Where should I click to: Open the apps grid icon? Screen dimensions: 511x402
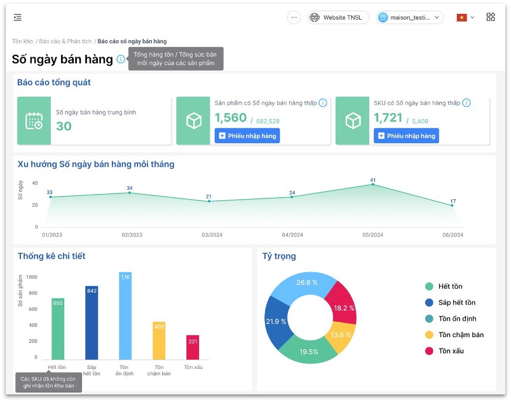pyautogui.click(x=491, y=18)
